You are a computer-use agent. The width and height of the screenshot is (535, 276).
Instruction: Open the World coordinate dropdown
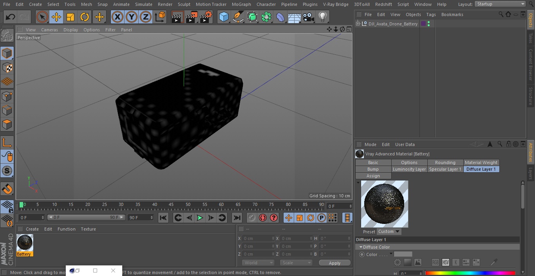point(258,263)
